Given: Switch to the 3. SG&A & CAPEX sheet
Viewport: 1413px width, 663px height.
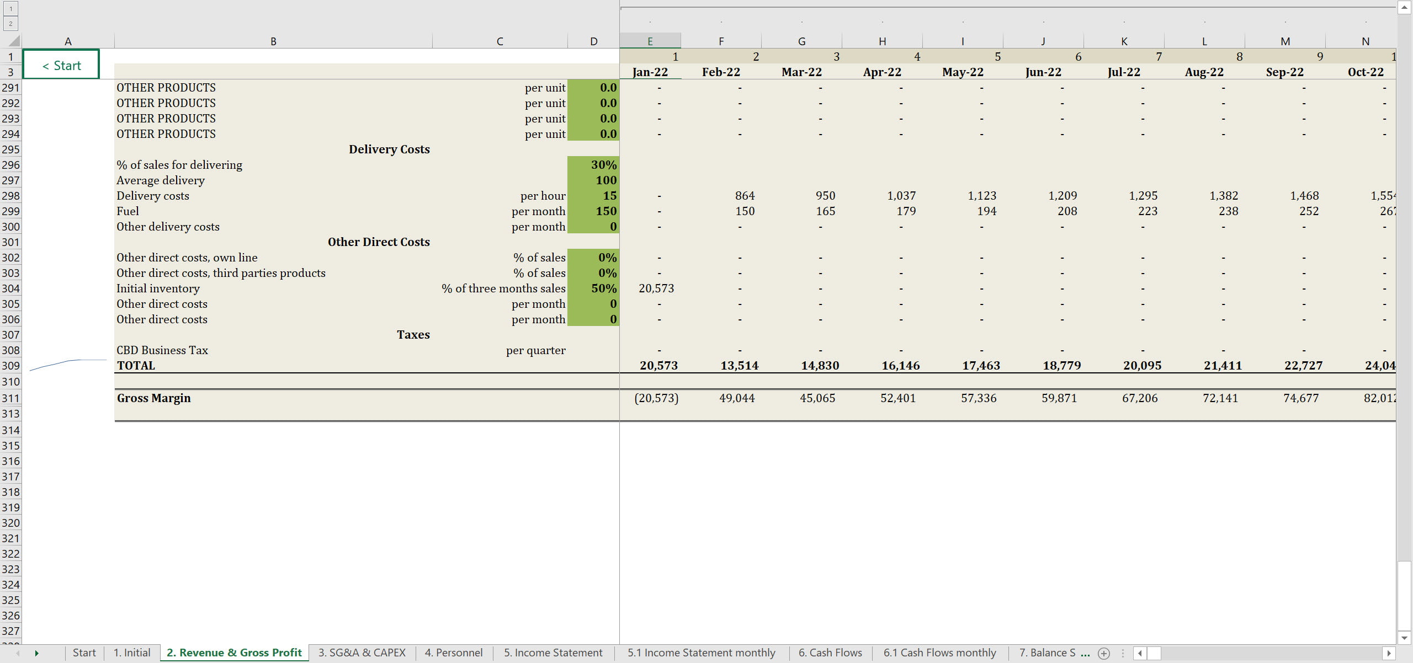Looking at the screenshot, I should pos(362,653).
